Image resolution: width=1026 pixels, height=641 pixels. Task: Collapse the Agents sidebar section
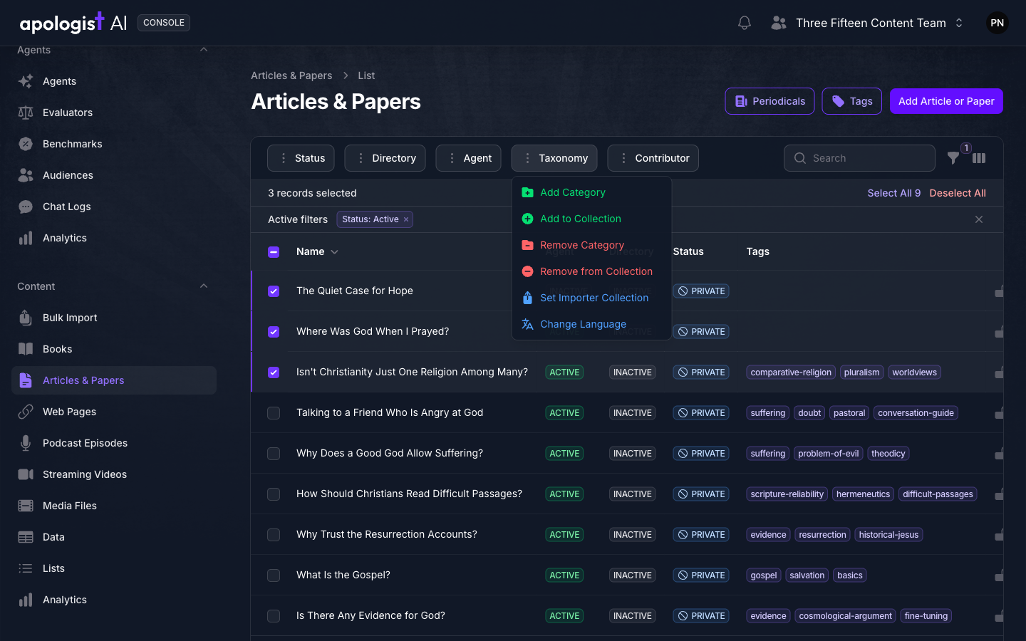(204, 50)
